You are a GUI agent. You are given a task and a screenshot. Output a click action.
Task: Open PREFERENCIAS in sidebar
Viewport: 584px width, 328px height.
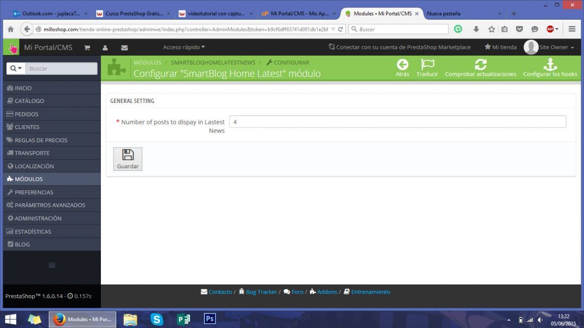point(52,192)
